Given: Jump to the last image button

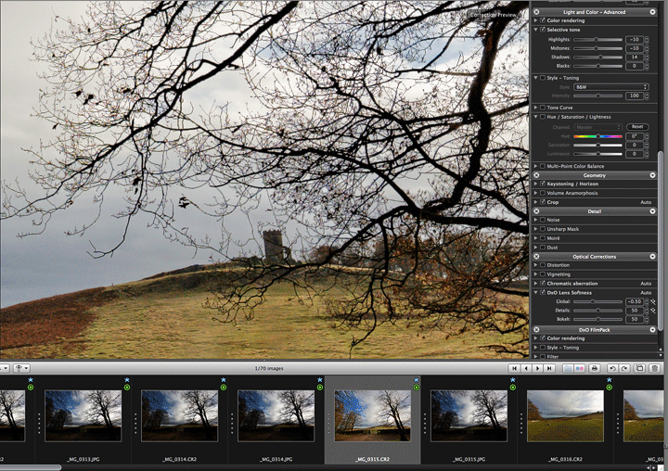Looking at the screenshot, I should [549, 368].
